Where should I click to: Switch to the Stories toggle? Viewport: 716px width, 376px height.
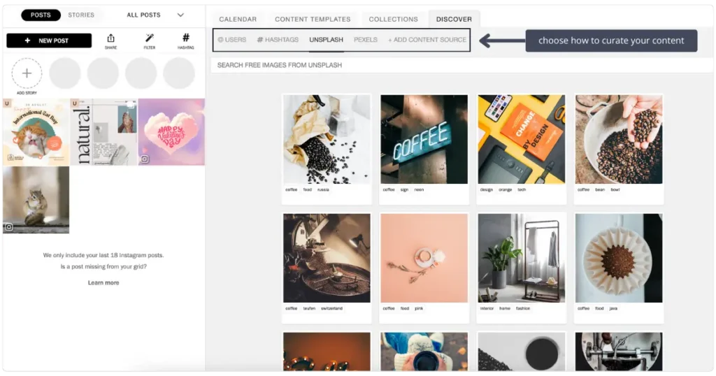tap(81, 15)
